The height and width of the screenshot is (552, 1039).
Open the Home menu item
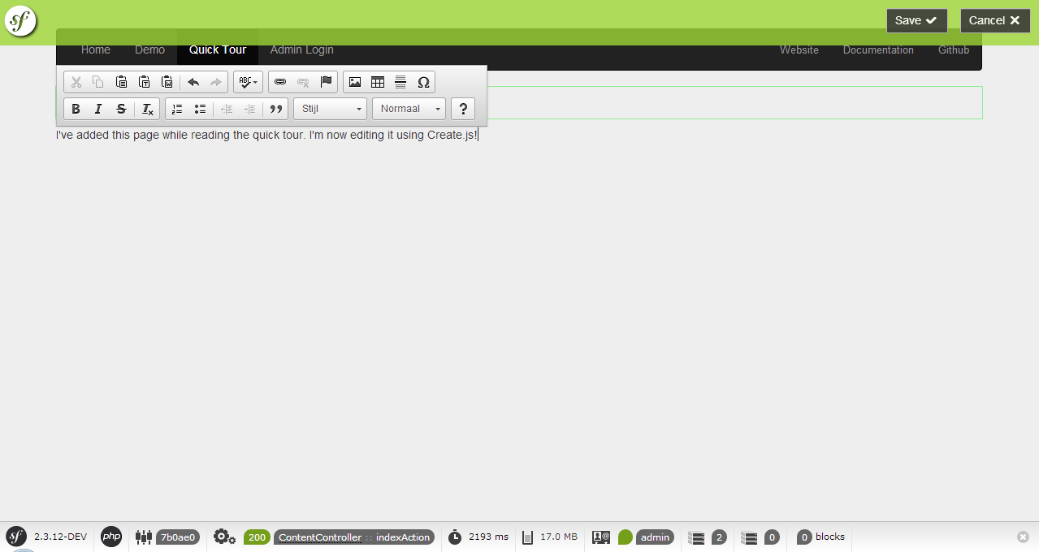point(96,50)
